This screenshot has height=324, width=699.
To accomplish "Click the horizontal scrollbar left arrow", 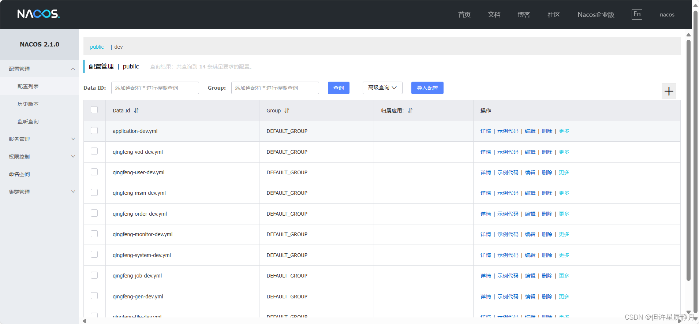I will 84,321.
